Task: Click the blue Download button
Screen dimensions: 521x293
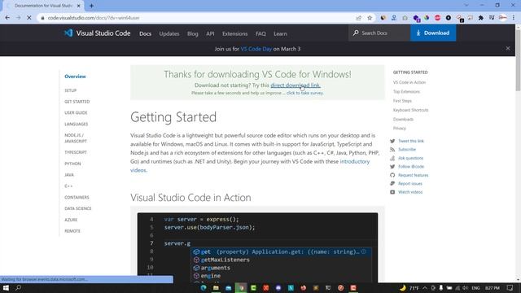Action: 433,33
